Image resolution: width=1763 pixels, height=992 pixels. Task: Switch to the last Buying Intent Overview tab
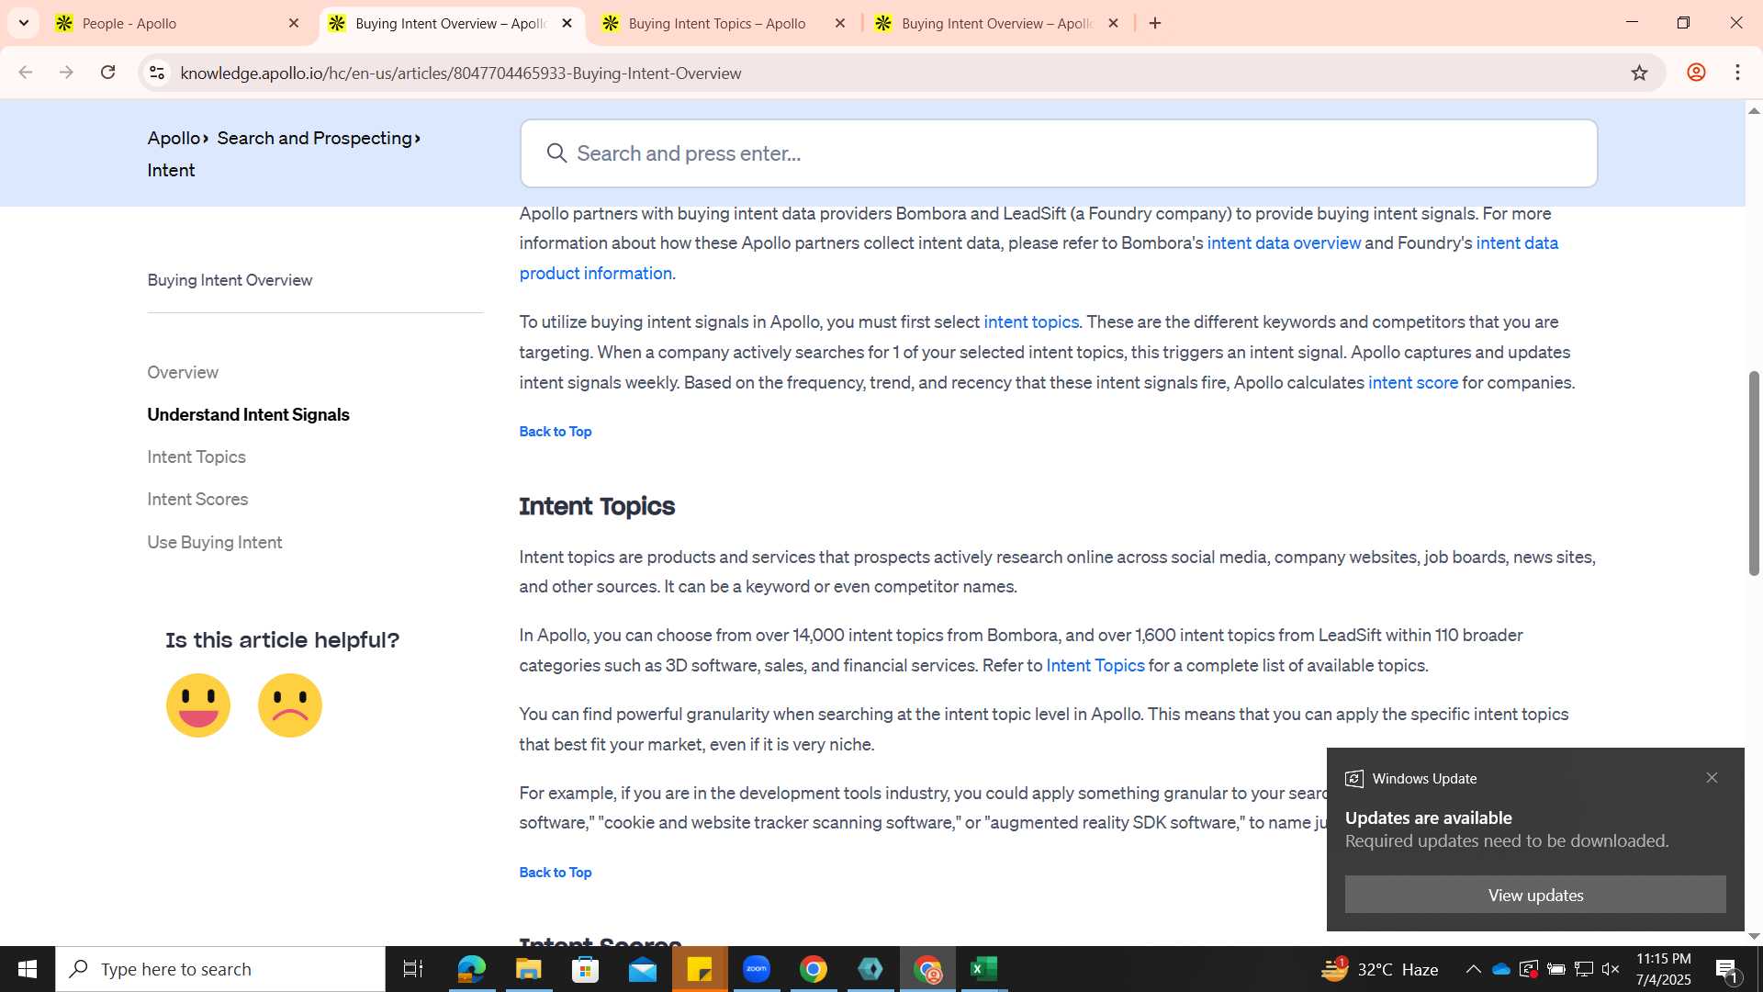(999, 23)
